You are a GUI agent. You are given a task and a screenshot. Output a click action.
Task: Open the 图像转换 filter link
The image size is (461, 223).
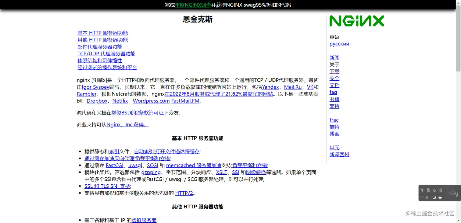[x=256, y=172]
